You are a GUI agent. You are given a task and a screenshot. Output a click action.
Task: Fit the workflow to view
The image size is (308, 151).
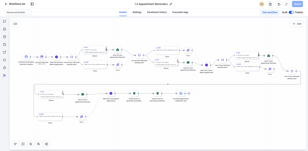click(23, 144)
